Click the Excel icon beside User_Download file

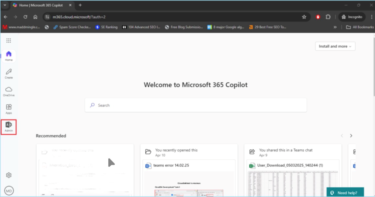[x=252, y=166]
